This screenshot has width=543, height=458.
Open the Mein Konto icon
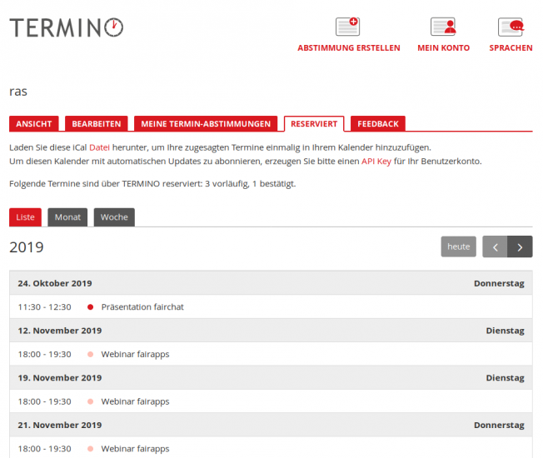(x=443, y=27)
